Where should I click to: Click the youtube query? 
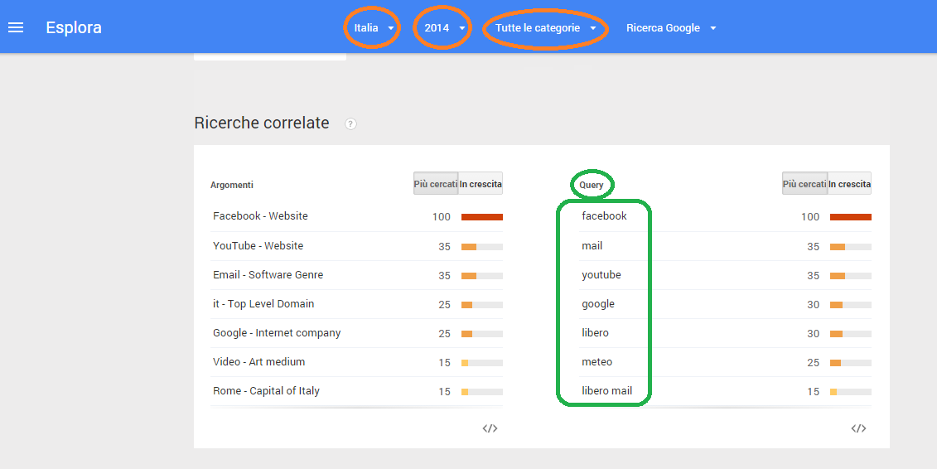point(601,275)
